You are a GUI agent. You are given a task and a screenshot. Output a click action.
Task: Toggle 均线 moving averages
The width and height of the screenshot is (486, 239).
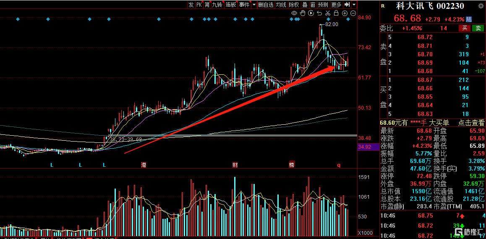[281, 5]
